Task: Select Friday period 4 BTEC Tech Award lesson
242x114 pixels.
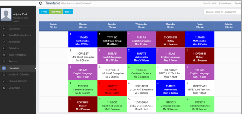Action: pos(200,88)
